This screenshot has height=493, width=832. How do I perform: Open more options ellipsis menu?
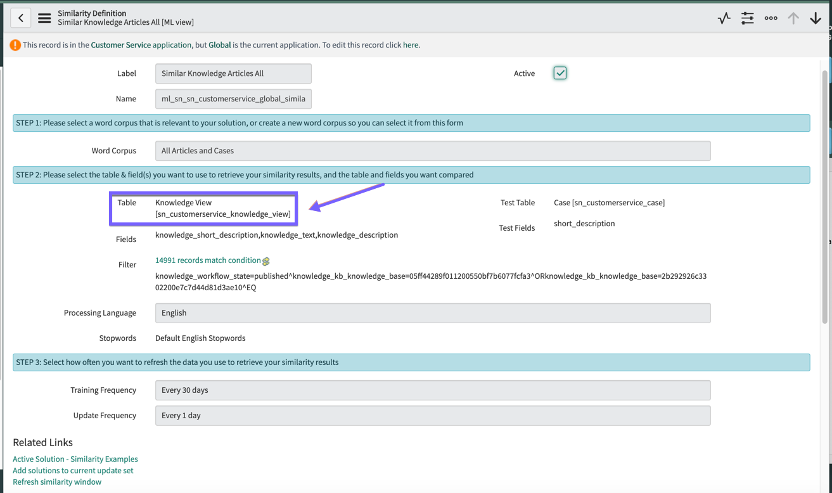771,18
